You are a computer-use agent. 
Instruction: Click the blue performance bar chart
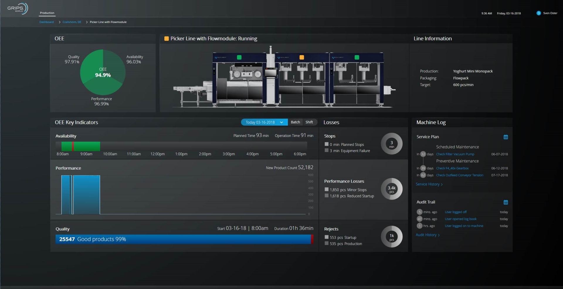[x=81, y=195]
